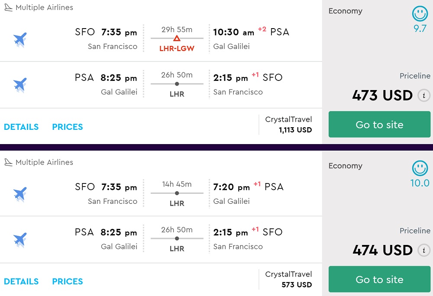
Task: Click the smiley rating icon scored 9.7
Action: (420, 14)
